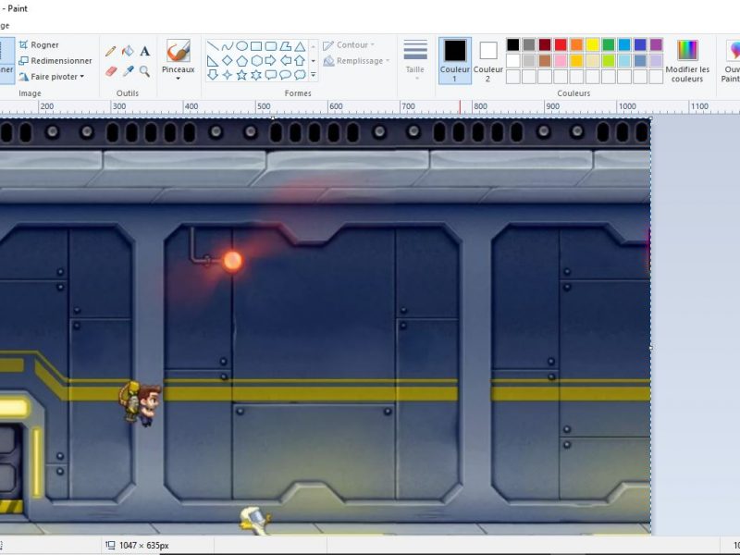Choose the Curve shape
Screen dimensions: 740x555
pos(228,46)
